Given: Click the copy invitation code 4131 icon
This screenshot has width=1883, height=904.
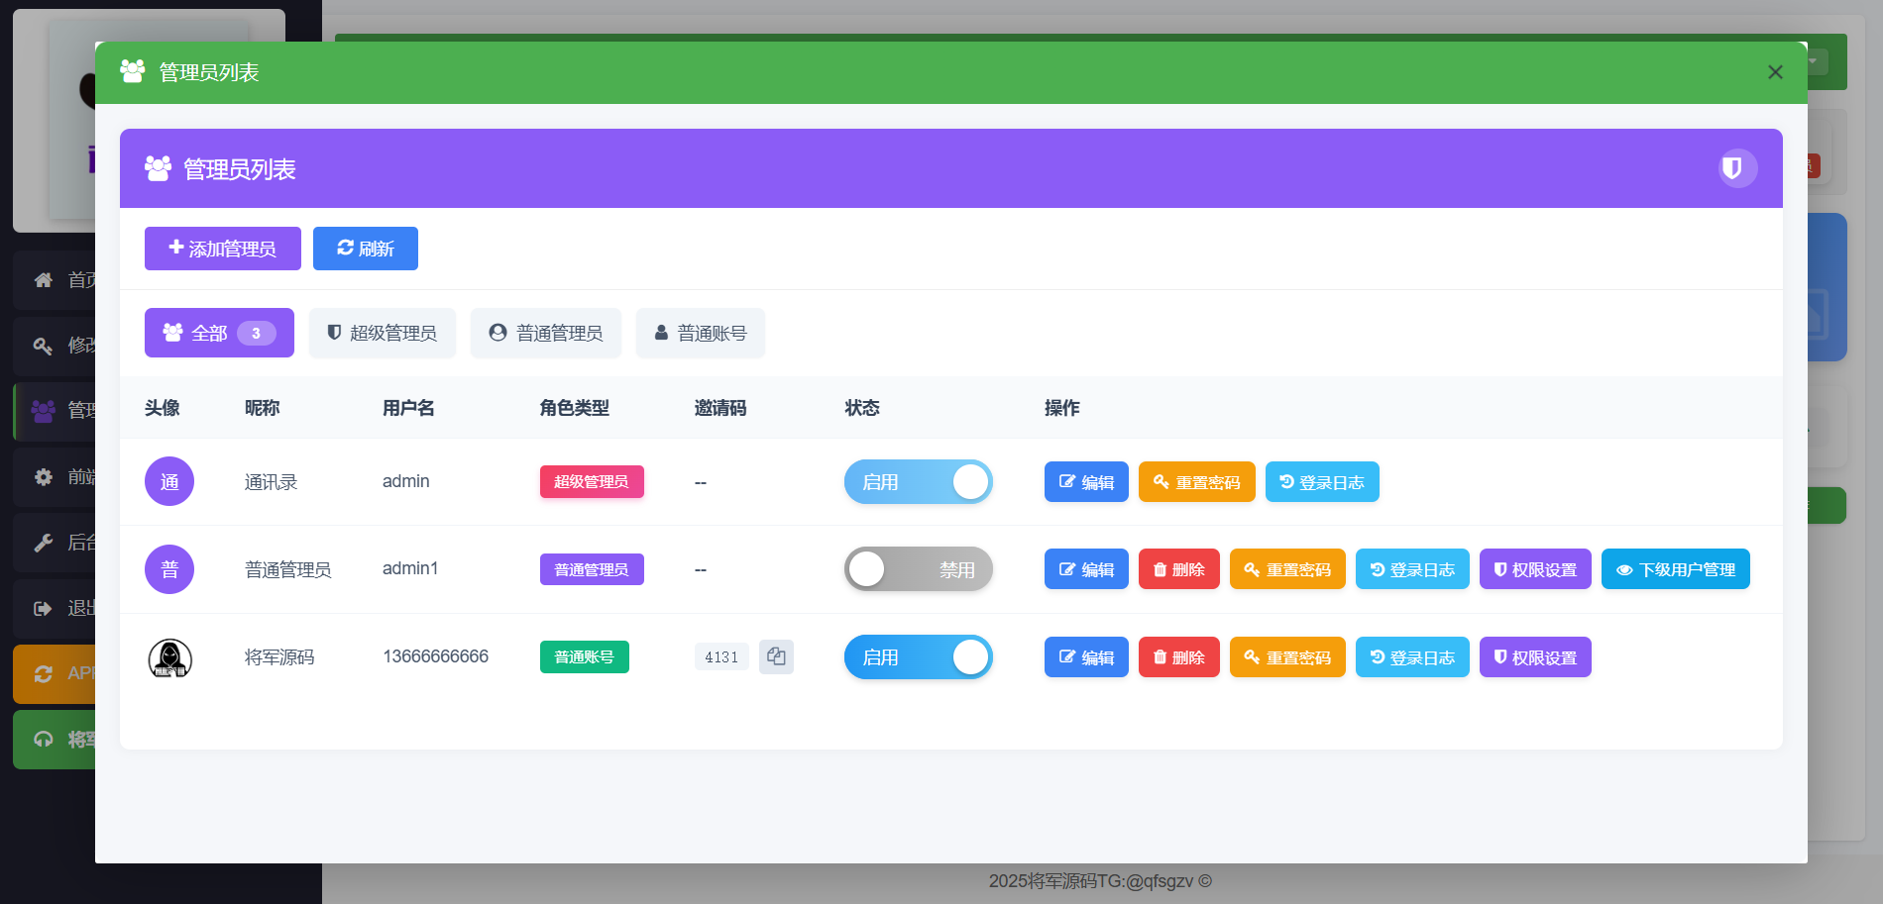Looking at the screenshot, I should click(776, 656).
